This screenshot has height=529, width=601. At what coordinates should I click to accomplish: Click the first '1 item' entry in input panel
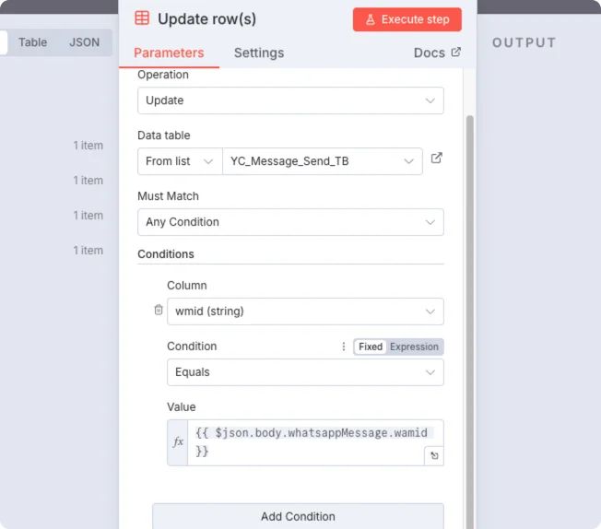88,146
